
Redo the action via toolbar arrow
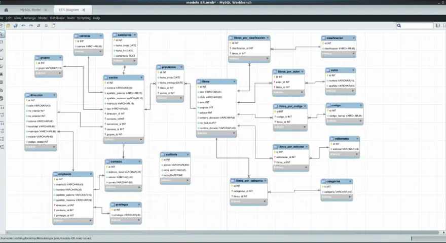point(31,26)
